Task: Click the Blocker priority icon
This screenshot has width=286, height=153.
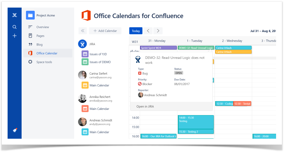Action: [140, 84]
